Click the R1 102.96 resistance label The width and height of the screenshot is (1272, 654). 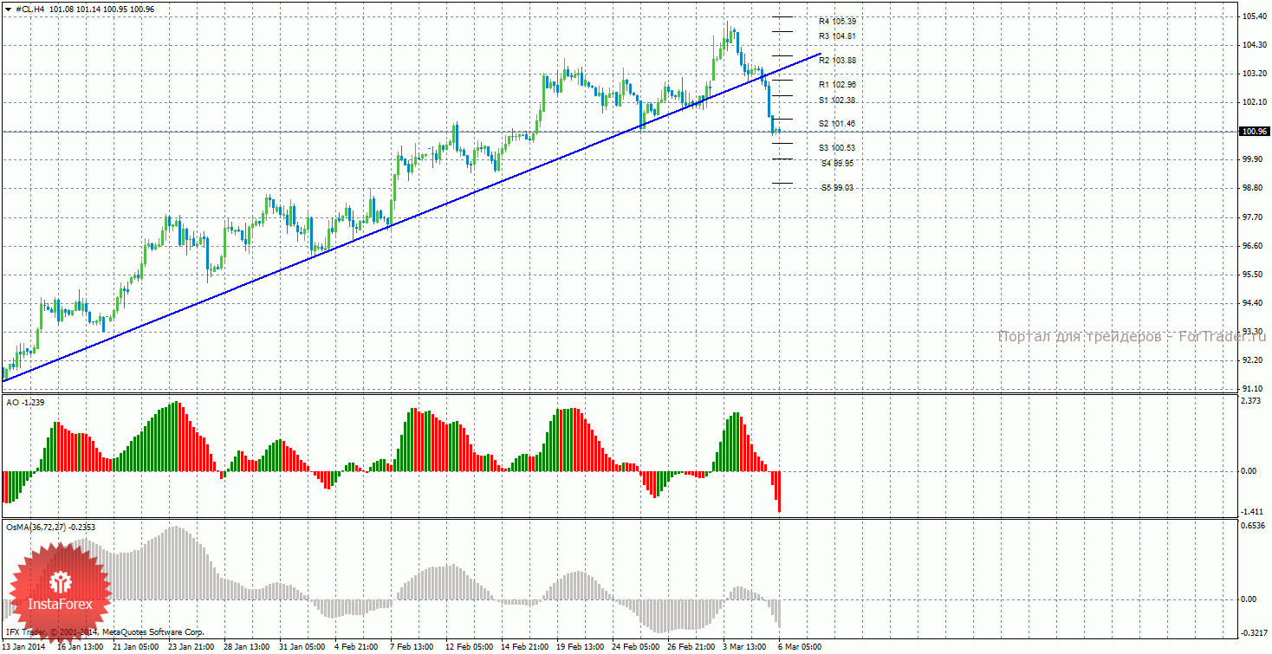coord(837,85)
